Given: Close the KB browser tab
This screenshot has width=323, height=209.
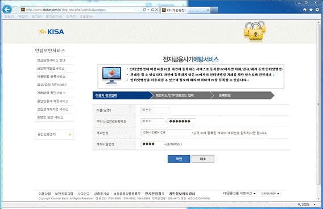Looking at the screenshot, I should (x=208, y=10).
